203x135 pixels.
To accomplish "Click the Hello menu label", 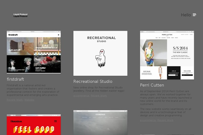I will (186, 15).
